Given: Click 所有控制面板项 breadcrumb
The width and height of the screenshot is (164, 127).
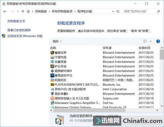Looking at the screenshot, I should click(62, 11).
